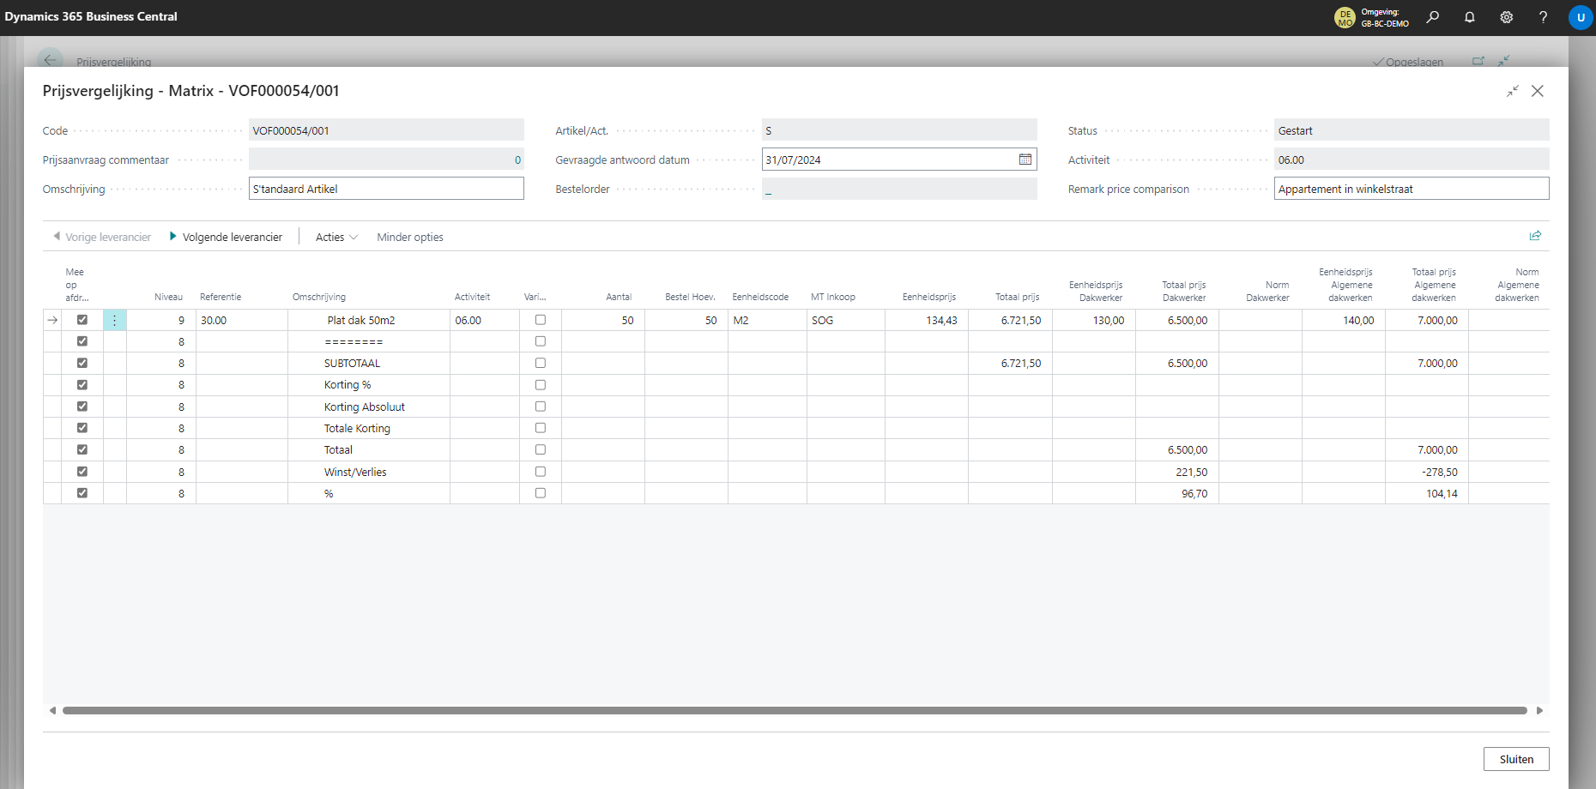Click the Aantal column header
The image size is (1596, 789).
click(619, 297)
